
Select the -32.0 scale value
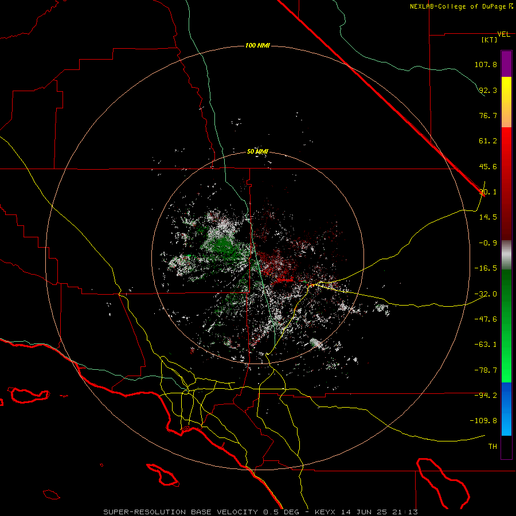click(x=486, y=294)
